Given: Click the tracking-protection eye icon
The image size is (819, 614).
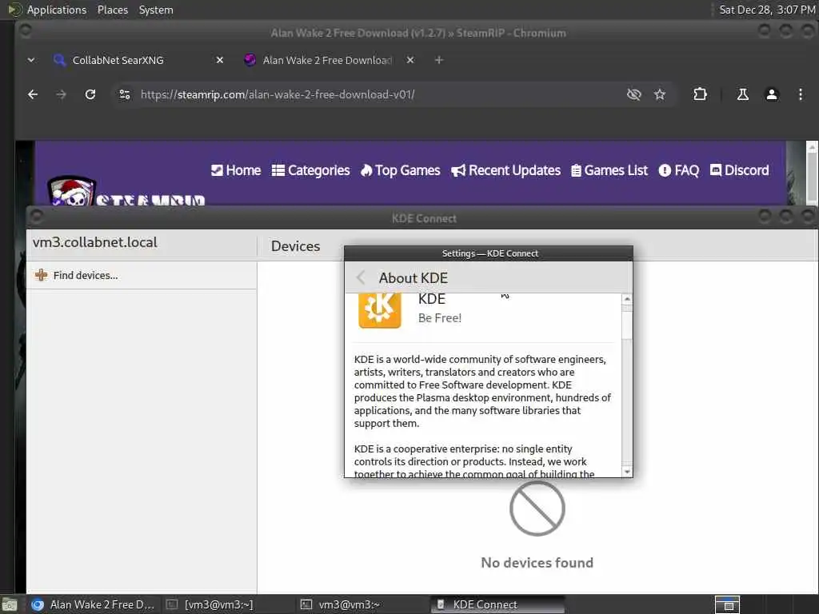Looking at the screenshot, I should [x=633, y=94].
